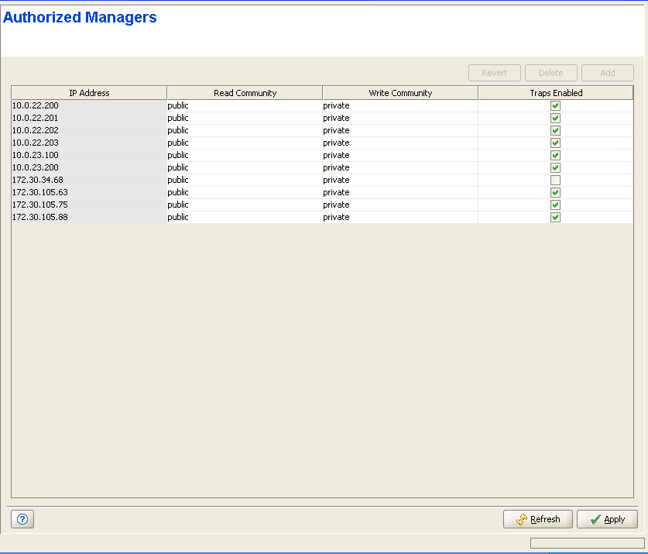Uncheck traps for 172.30.105.63
This screenshot has height=554, width=648.
(x=555, y=192)
